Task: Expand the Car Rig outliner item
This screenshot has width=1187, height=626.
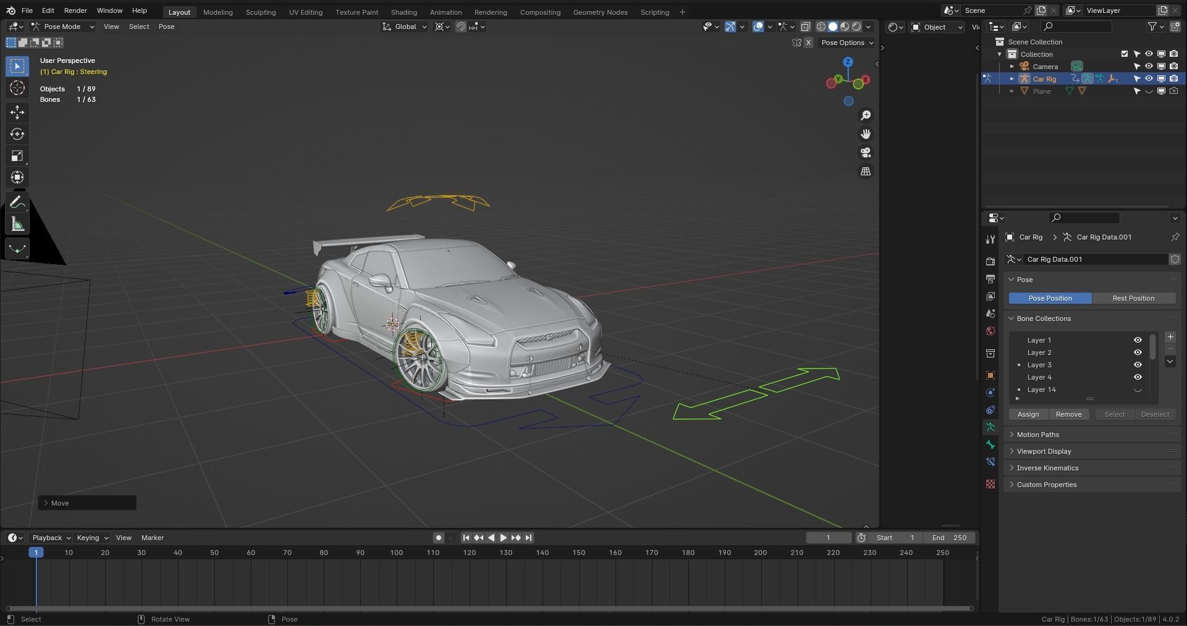Action: pos(1012,78)
